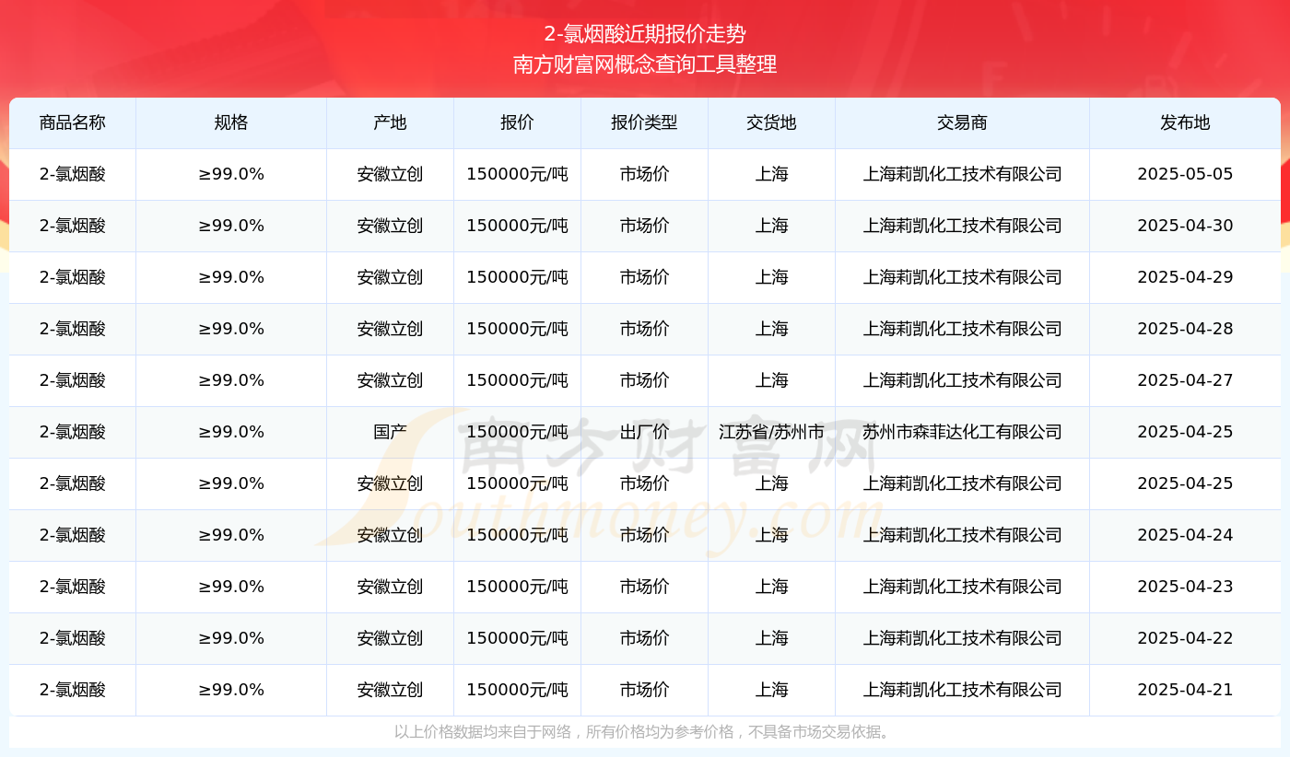This screenshot has width=1290, height=757.
Task: Click the subtitle 南方财富网概念查询工具整理
Action: coord(645,64)
